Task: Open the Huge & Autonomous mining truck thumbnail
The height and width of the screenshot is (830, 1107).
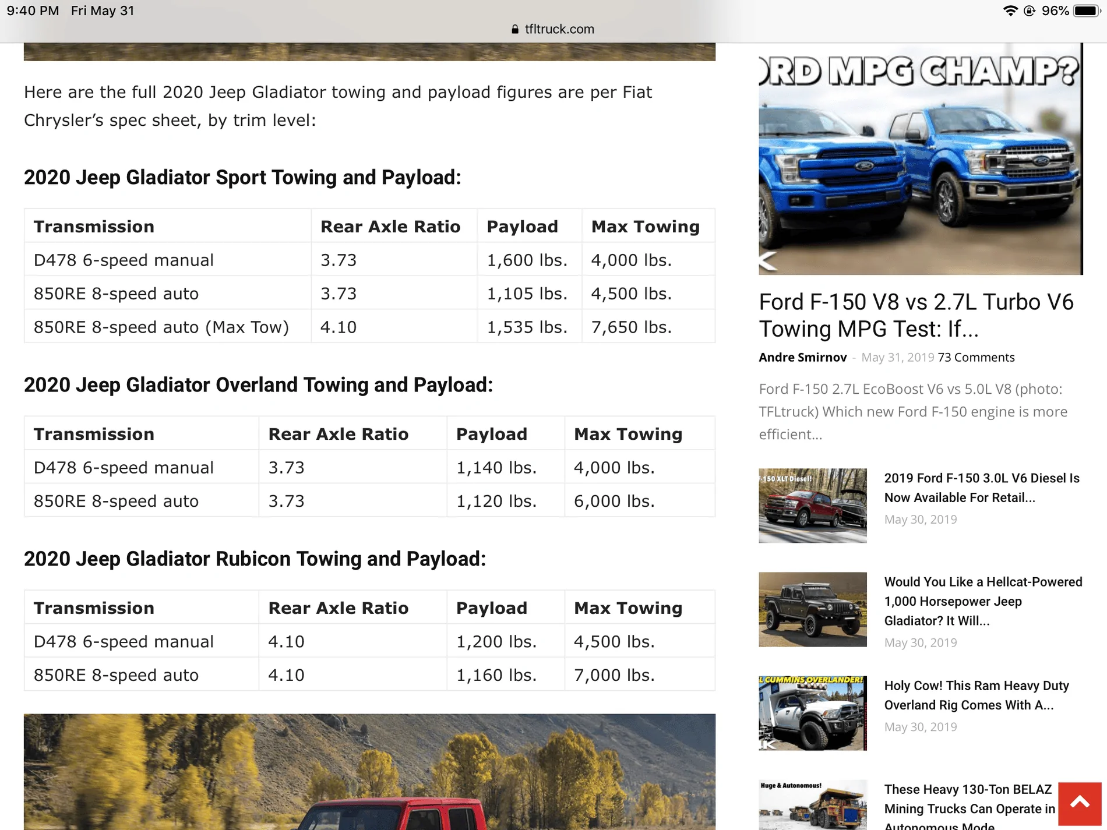Action: [x=812, y=805]
